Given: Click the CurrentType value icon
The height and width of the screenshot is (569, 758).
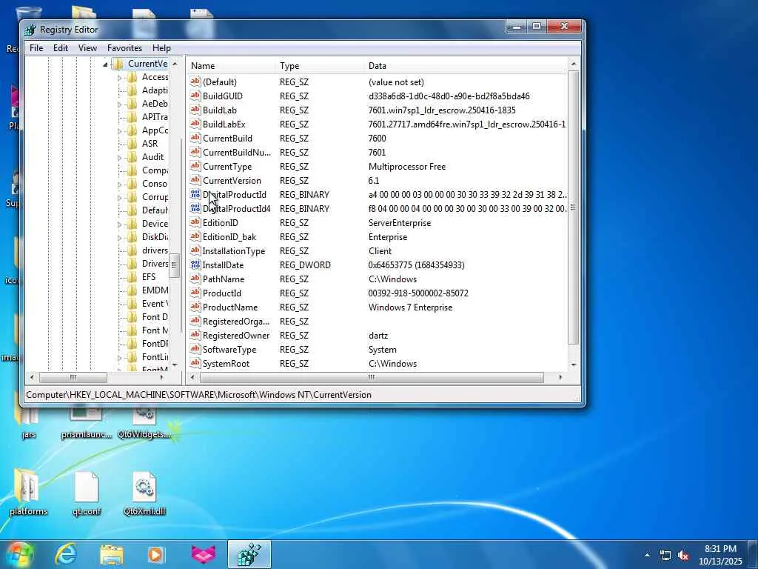Looking at the screenshot, I should tap(195, 166).
